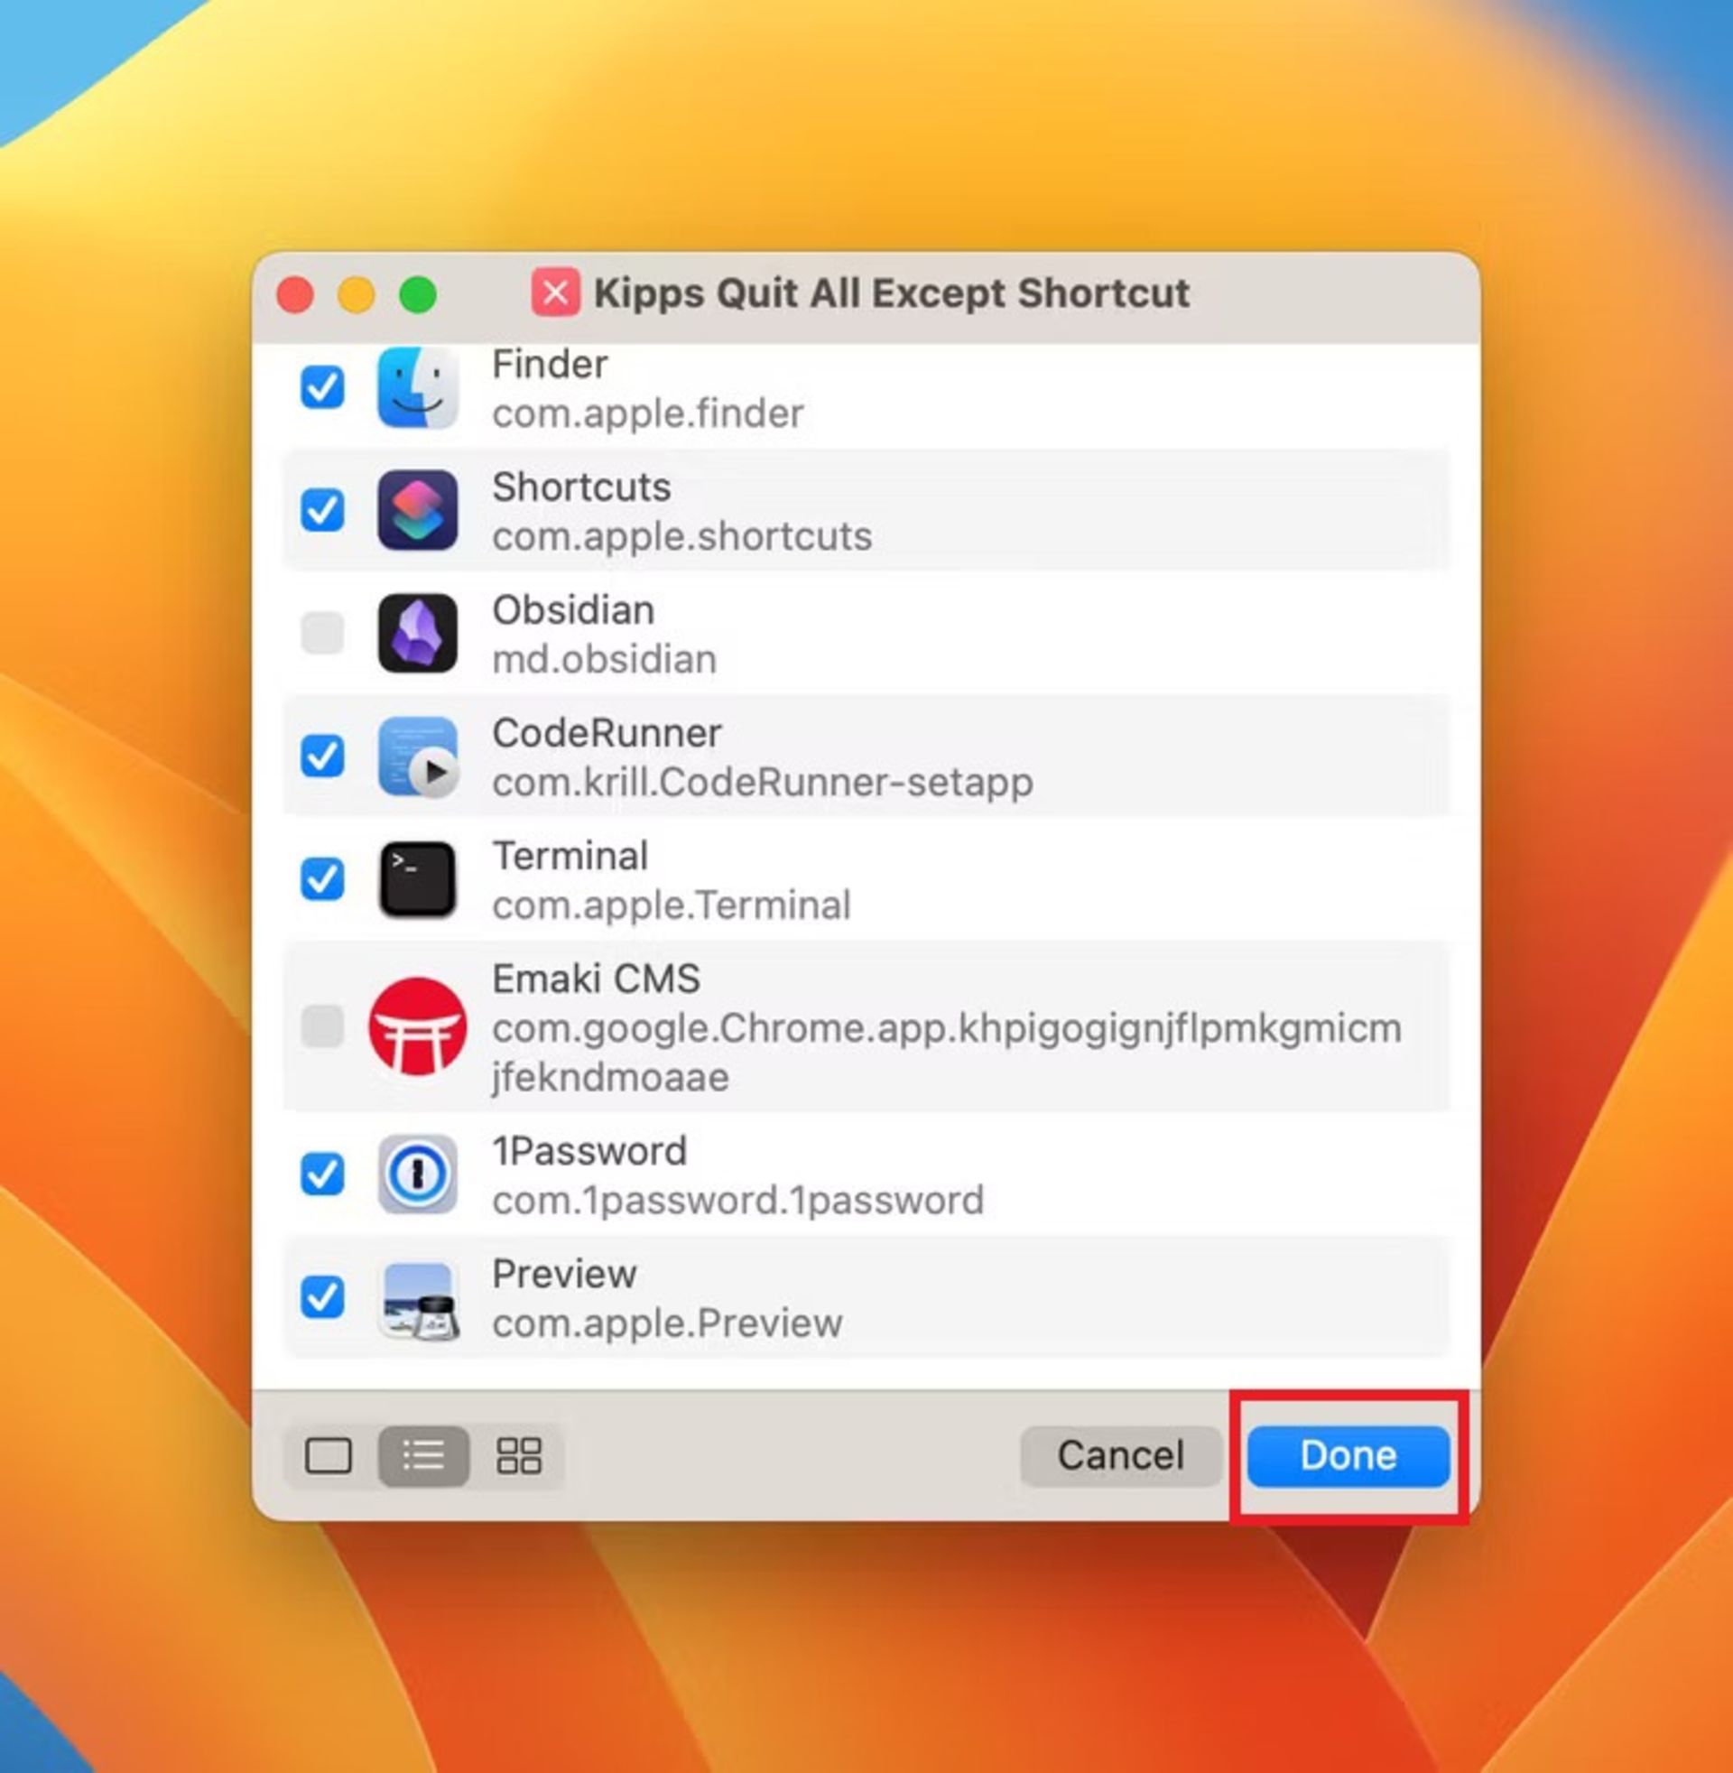This screenshot has height=1773, width=1733.
Task: Uncheck the Terminal checkbox
Action: click(322, 879)
